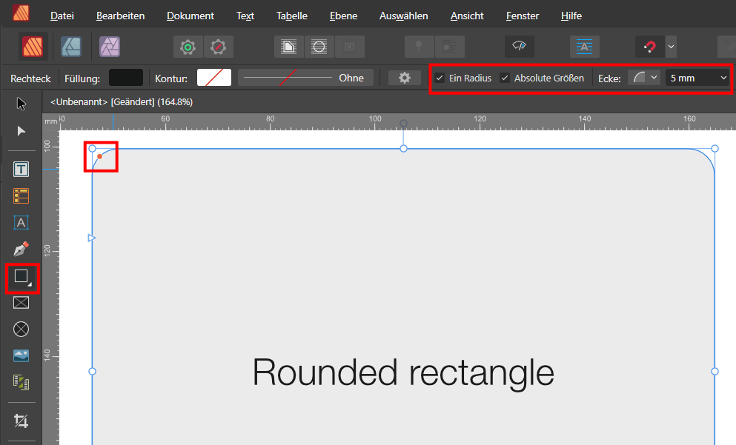Select the Place Image tool
The width and height of the screenshot is (736, 445).
pos(21,355)
